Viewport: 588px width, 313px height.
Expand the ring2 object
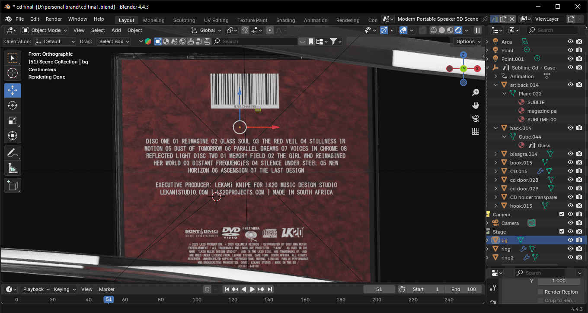[x=488, y=258]
